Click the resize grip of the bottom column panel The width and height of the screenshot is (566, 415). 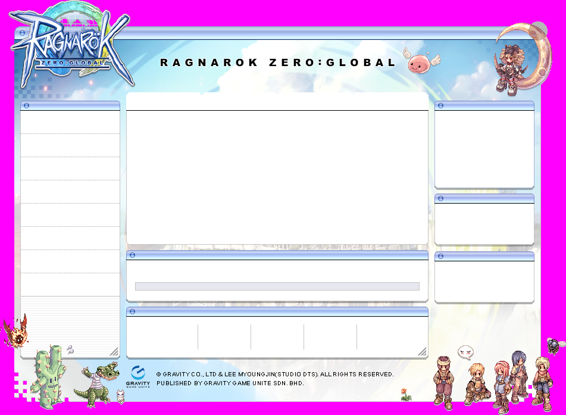[423, 351]
